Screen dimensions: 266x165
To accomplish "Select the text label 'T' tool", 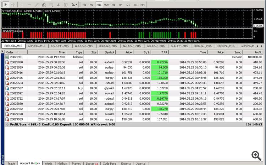I will click(66, 5).
